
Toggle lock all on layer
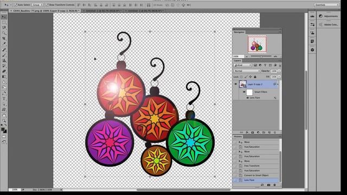pyautogui.click(x=255, y=77)
